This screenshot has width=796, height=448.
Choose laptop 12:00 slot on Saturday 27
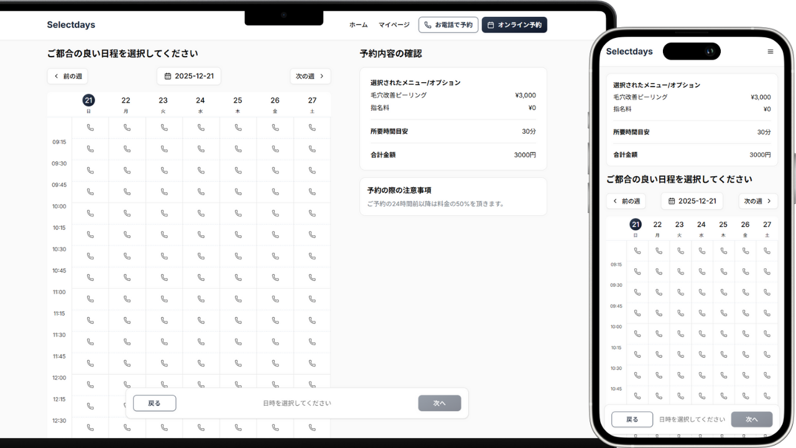[312, 385]
